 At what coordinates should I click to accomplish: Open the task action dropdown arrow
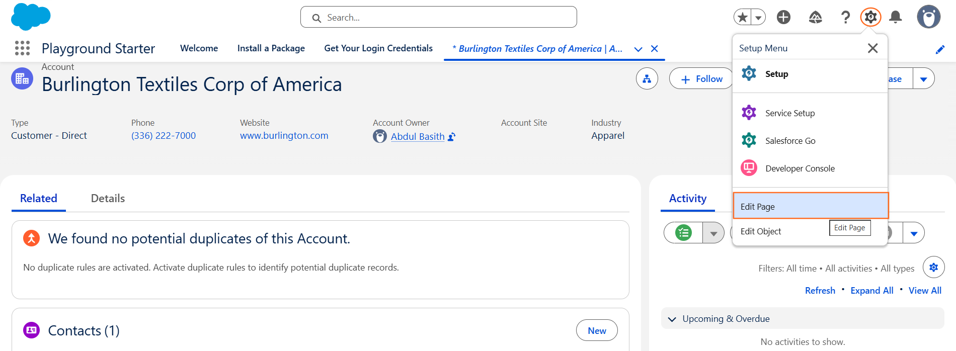713,233
